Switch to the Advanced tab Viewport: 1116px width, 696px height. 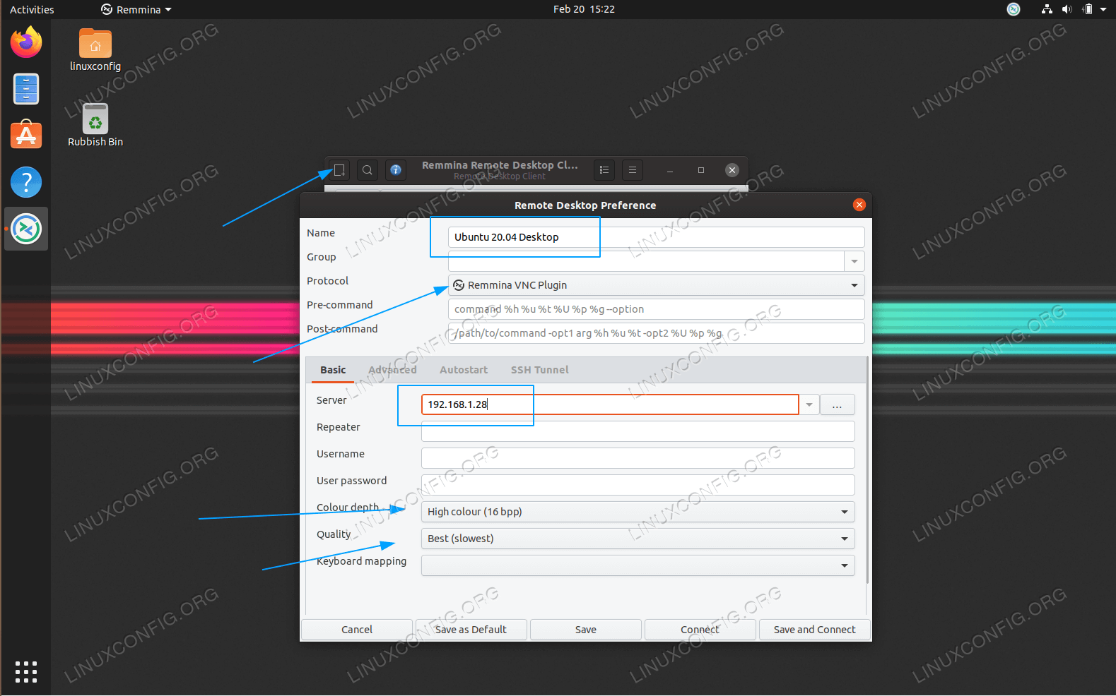coord(392,370)
